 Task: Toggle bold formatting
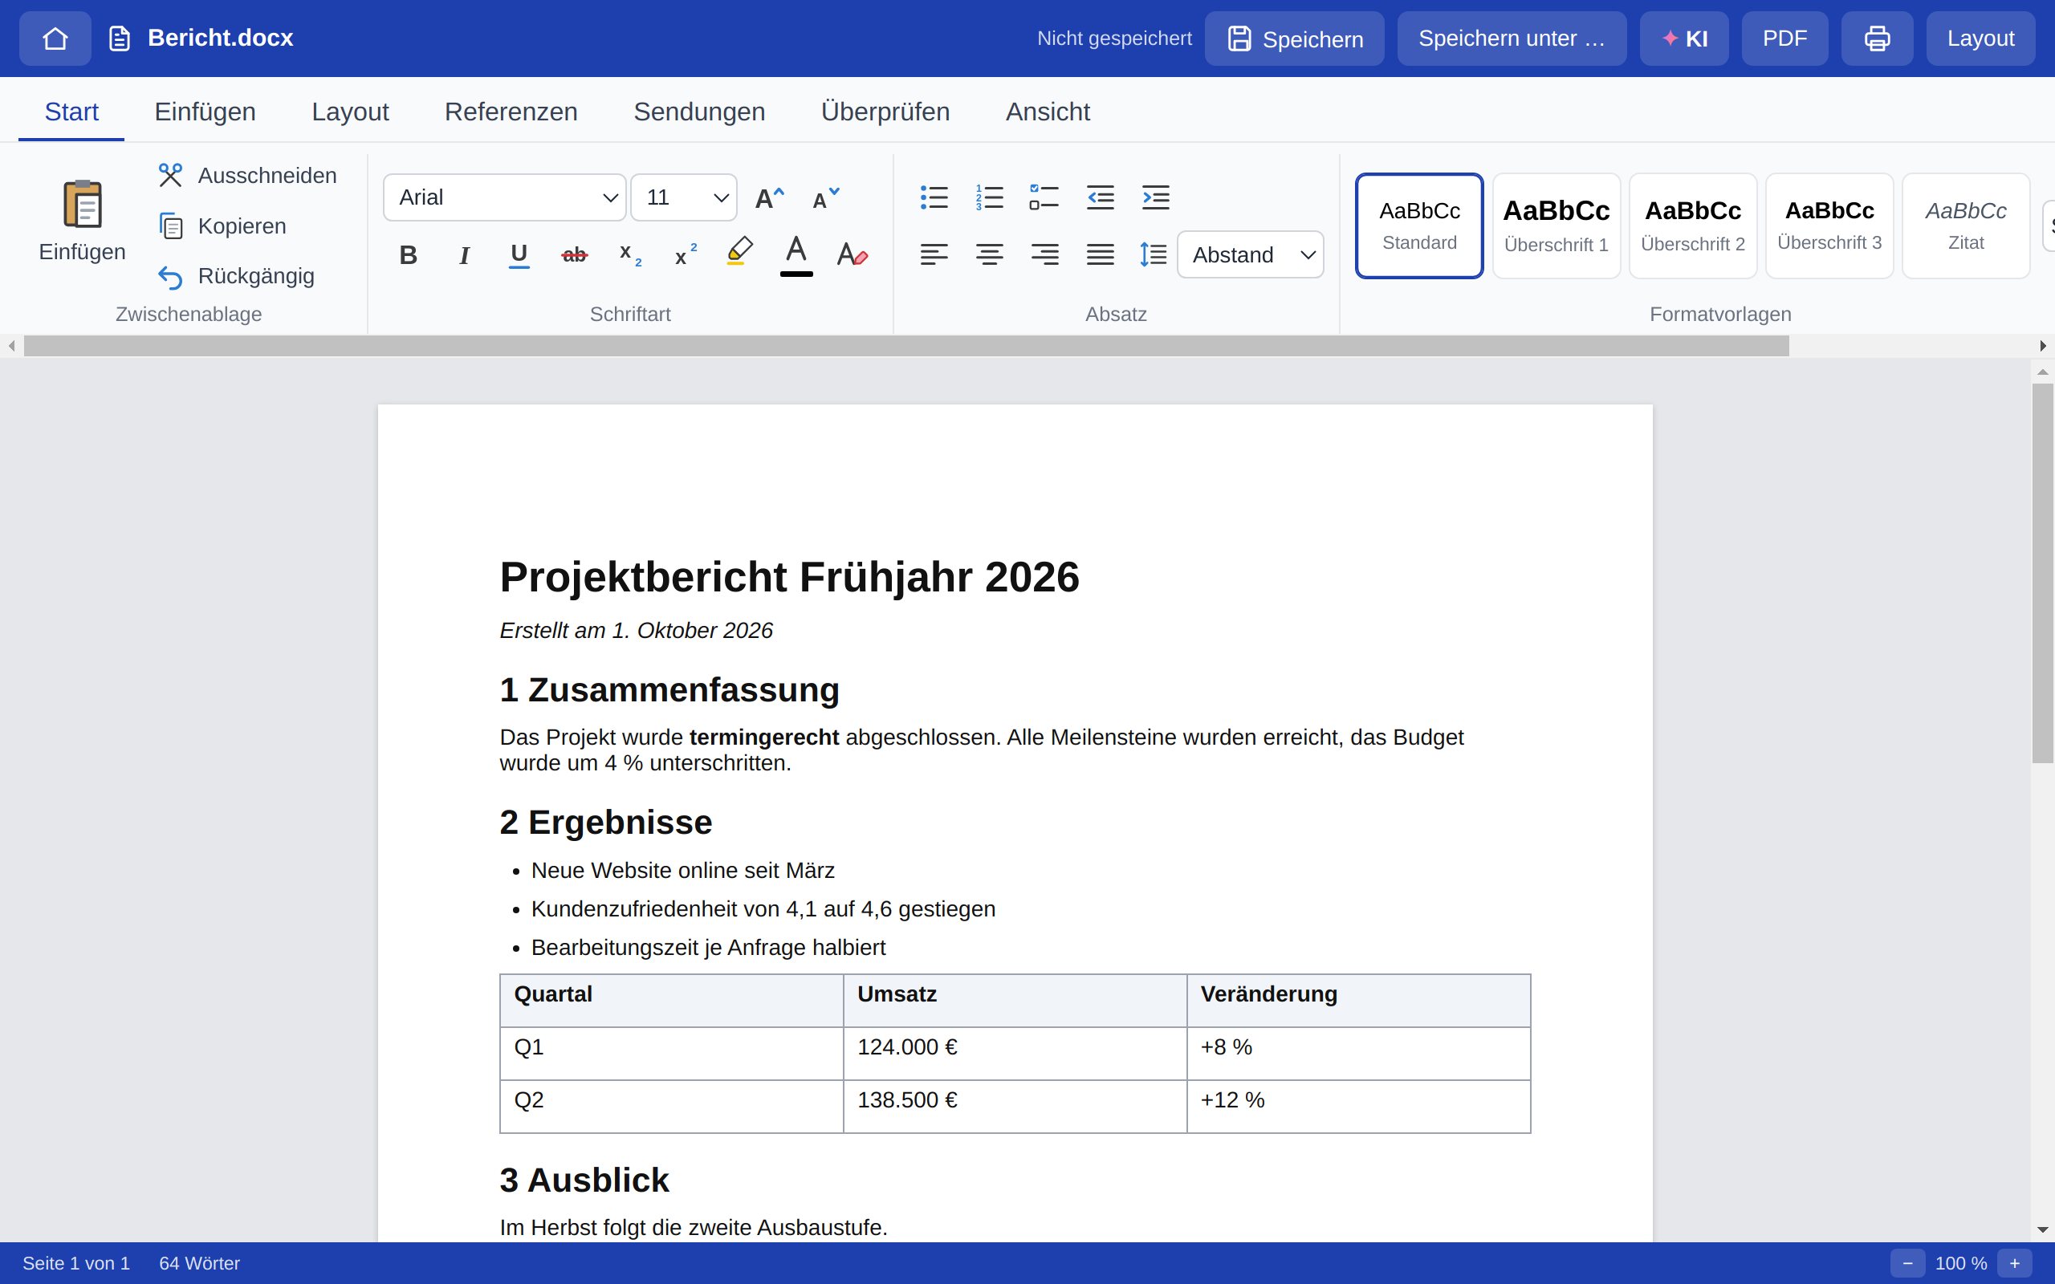coord(409,254)
